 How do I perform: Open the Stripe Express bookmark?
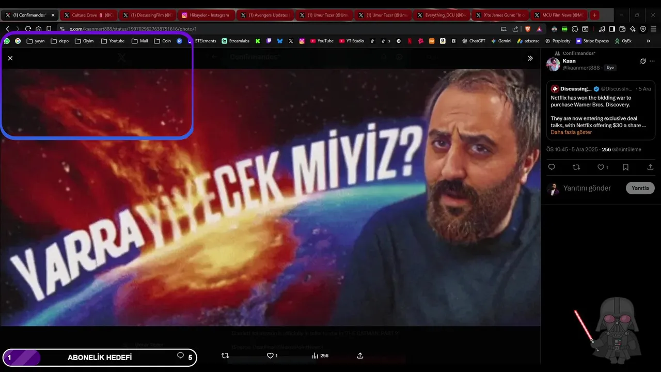pos(592,41)
